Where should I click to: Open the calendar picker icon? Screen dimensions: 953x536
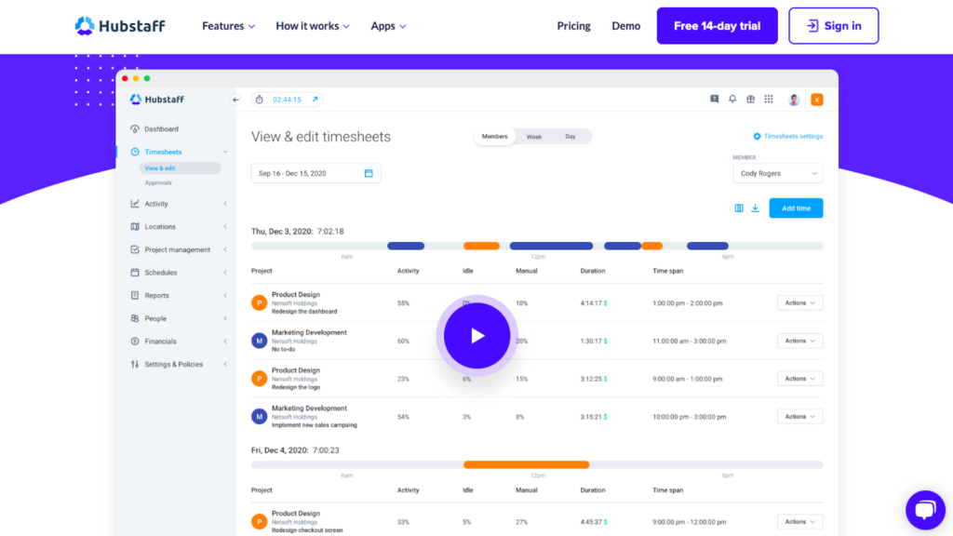coord(369,173)
